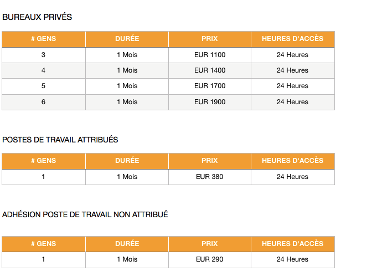
Task: Click the EUR 1700 price cell
Action: pos(210,86)
